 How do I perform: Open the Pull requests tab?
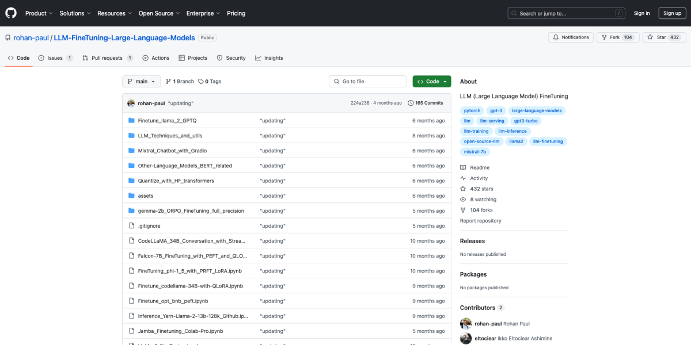[107, 58]
